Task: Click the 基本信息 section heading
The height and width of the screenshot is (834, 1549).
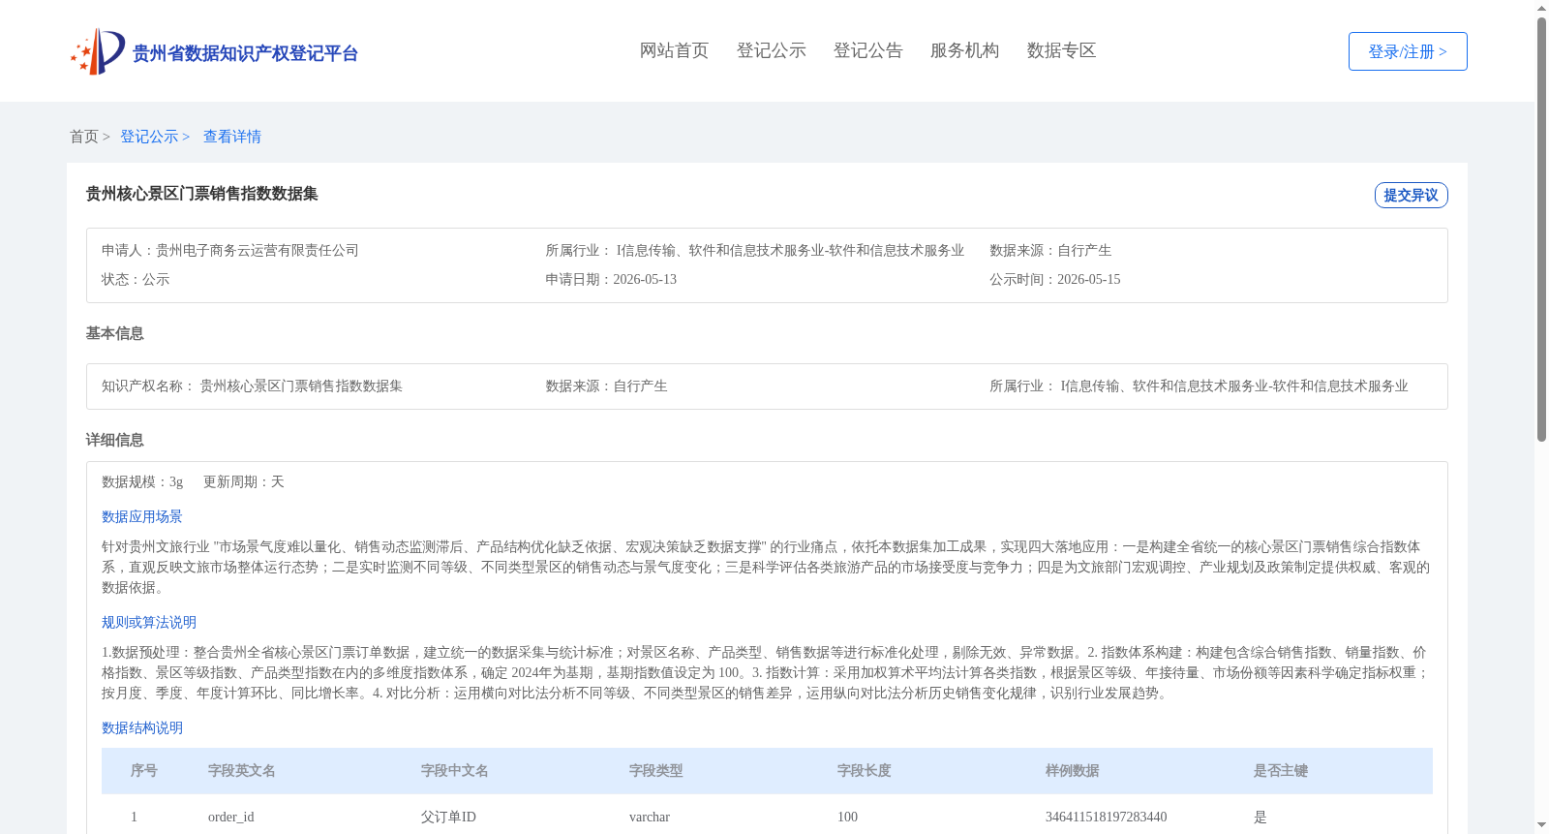Action: click(114, 333)
